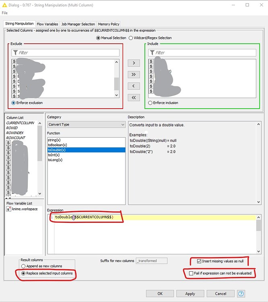The image size is (268, 302).
Task: Click the Apply button
Action: (x=190, y=294)
